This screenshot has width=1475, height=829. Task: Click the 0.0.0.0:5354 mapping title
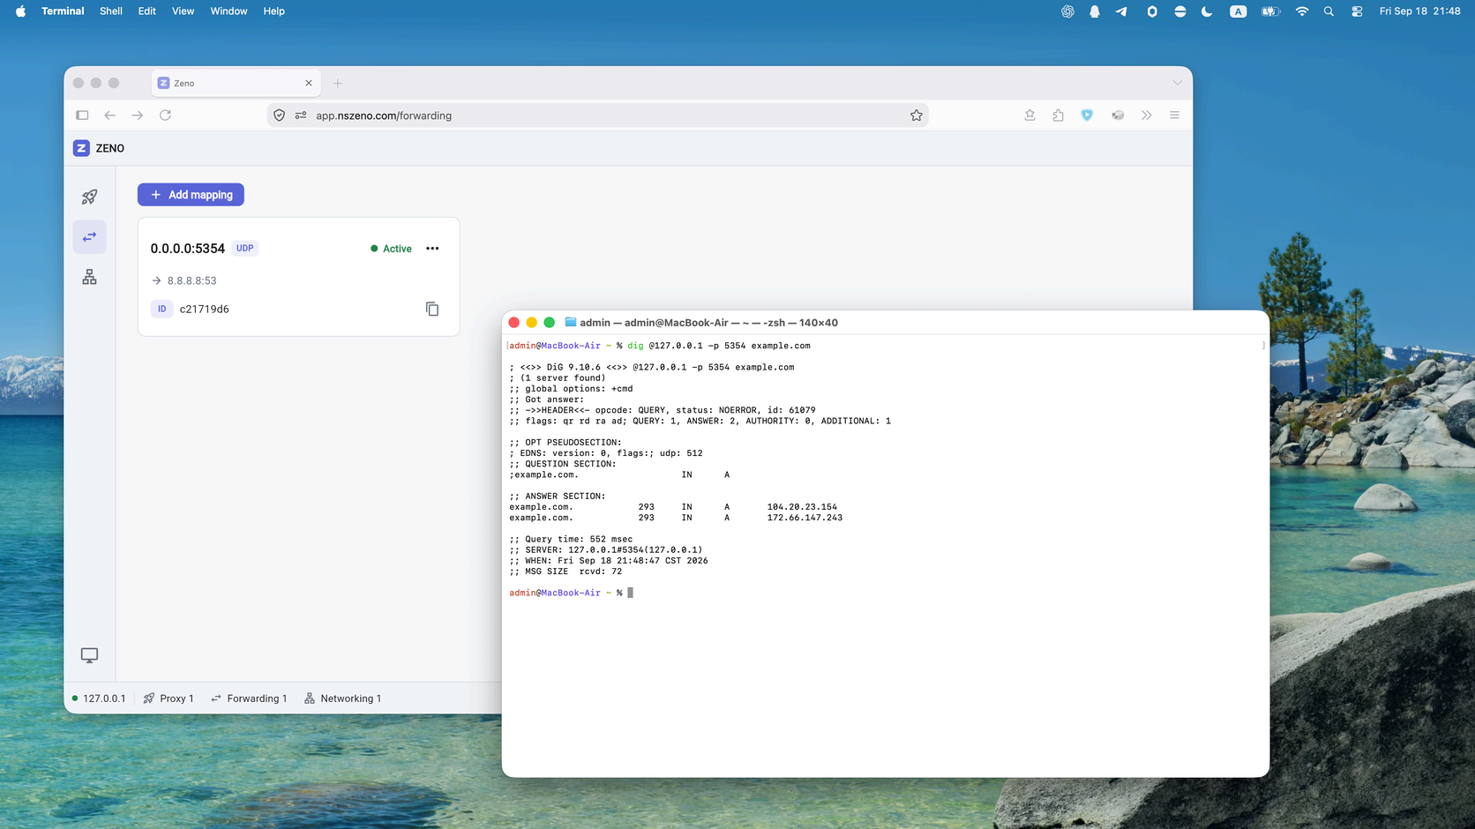tap(188, 249)
